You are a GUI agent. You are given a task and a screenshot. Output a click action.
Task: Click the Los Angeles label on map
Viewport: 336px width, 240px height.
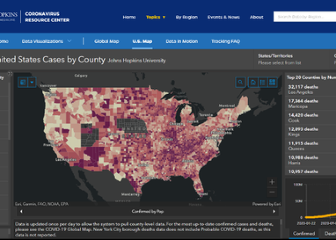click(x=66, y=160)
